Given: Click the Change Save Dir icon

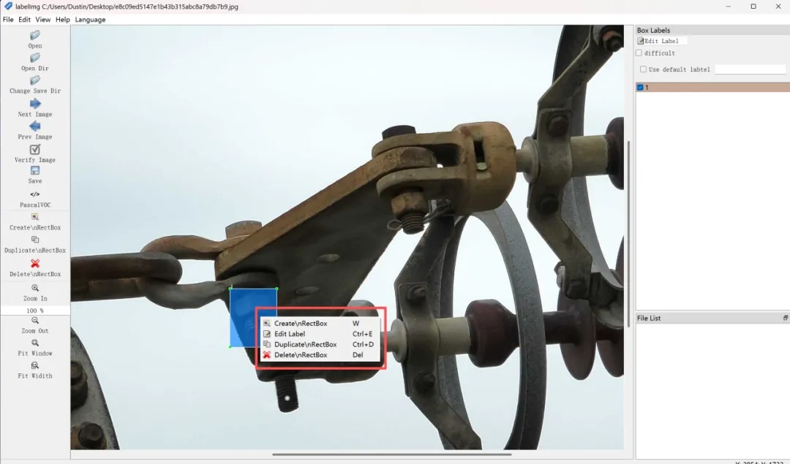Looking at the screenshot, I should 35,80.
